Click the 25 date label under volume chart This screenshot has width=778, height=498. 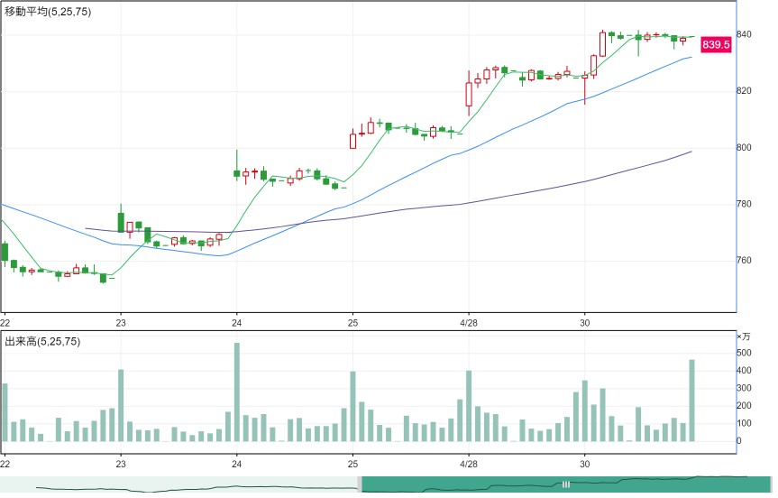coord(352,465)
